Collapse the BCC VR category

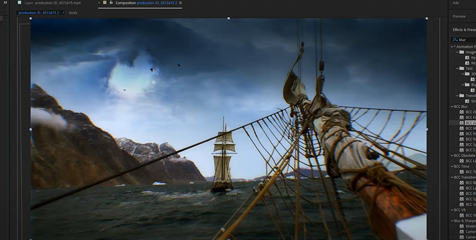pos(452,210)
